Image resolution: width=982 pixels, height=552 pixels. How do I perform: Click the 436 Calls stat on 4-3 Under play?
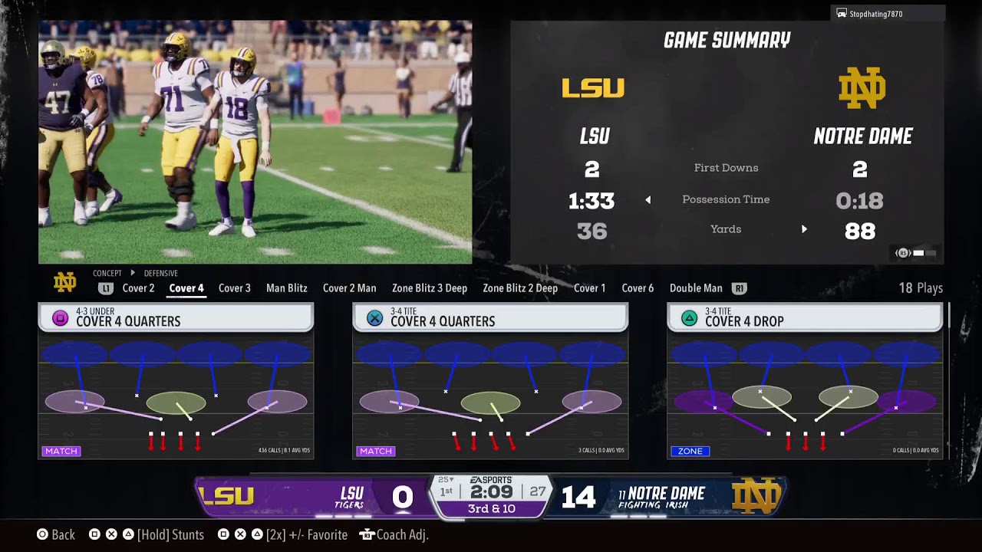(x=284, y=451)
